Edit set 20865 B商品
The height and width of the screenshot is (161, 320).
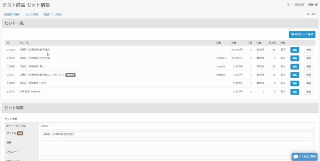coord(295,58)
